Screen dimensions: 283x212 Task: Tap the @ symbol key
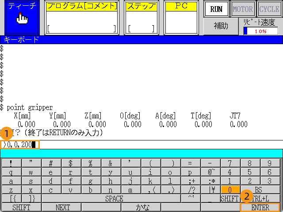point(210,172)
